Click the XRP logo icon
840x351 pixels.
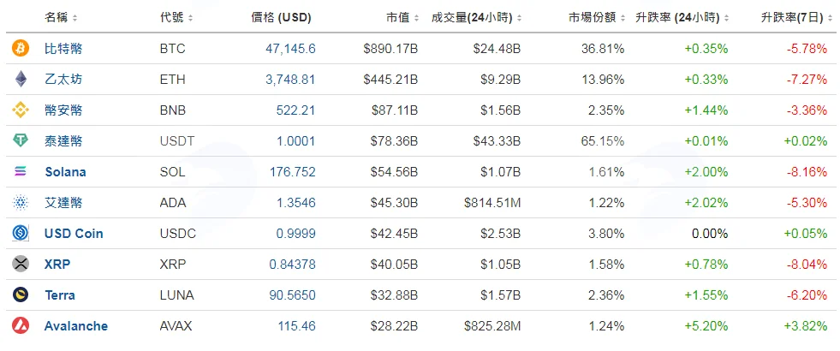click(x=21, y=265)
